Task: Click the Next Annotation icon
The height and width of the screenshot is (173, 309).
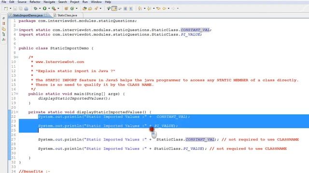Action: (140, 9)
